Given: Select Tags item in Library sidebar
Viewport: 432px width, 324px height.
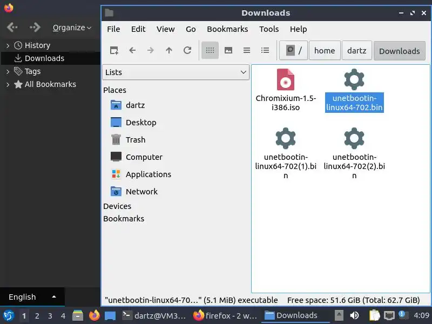Looking at the screenshot, I should pyautogui.click(x=28, y=71).
